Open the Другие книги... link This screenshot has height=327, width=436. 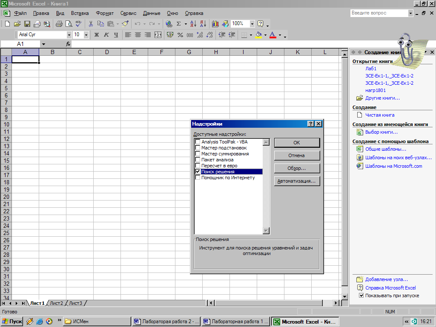tap(382, 98)
